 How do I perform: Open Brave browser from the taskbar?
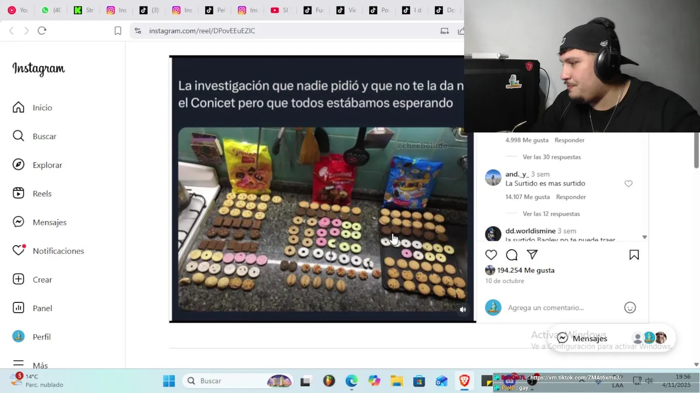(464, 381)
